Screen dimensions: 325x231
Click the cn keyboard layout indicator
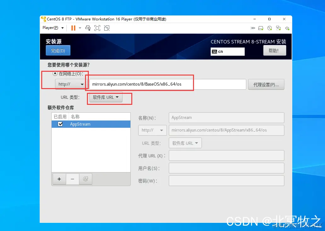(x=228, y=52)
